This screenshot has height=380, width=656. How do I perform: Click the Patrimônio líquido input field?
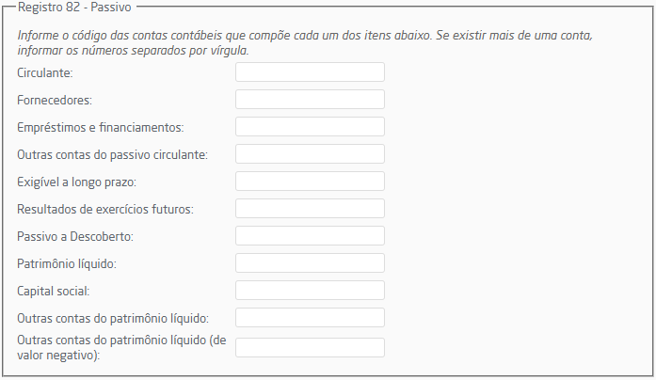[x=310, y=263]
